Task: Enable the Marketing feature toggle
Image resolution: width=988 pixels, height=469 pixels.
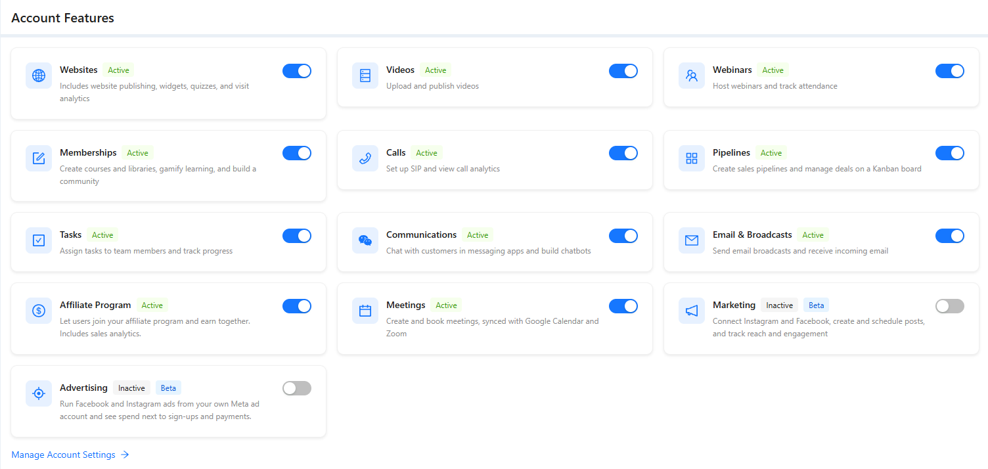Action: 950,306
